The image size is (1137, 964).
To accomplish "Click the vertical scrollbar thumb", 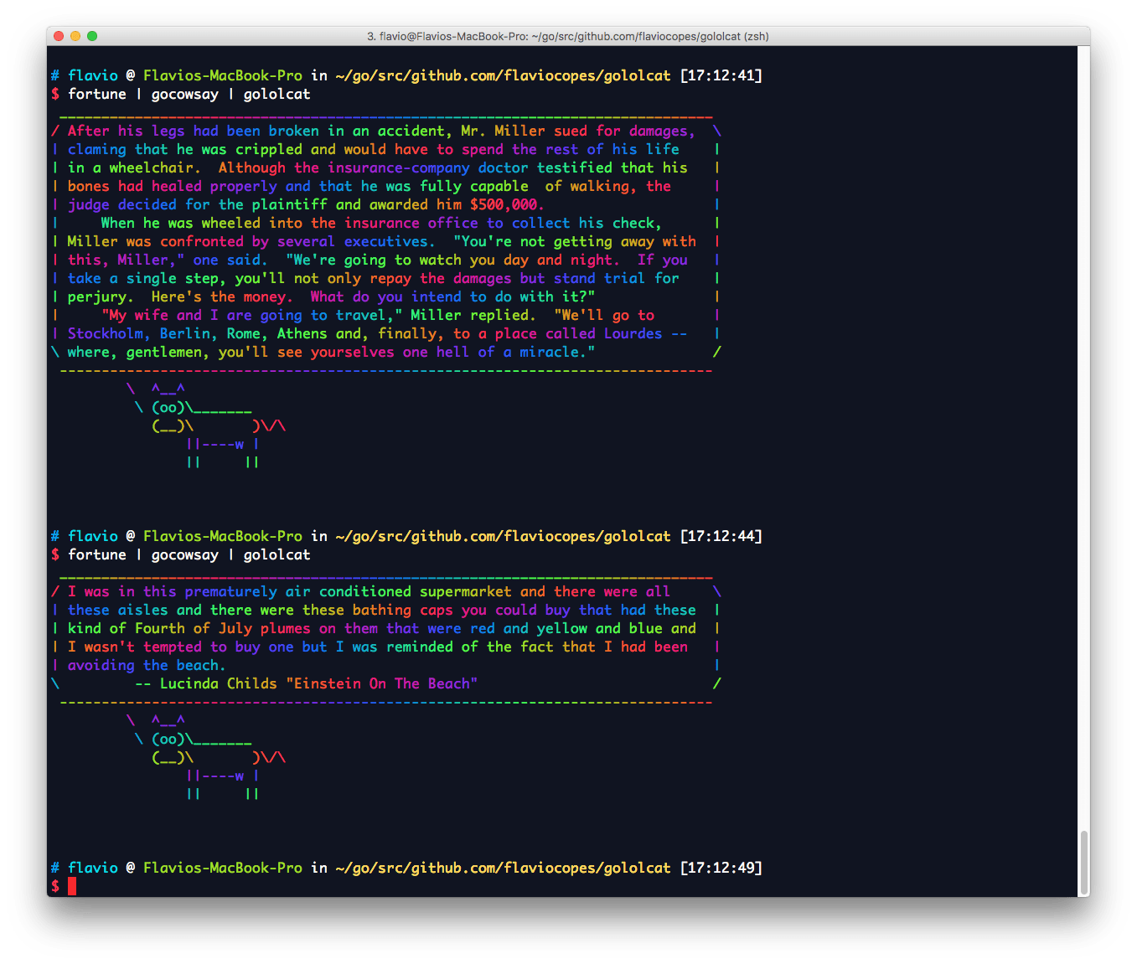I will (x=1083, y=863).
